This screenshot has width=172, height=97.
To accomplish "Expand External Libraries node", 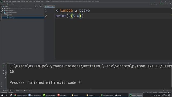I will point(3,11).
